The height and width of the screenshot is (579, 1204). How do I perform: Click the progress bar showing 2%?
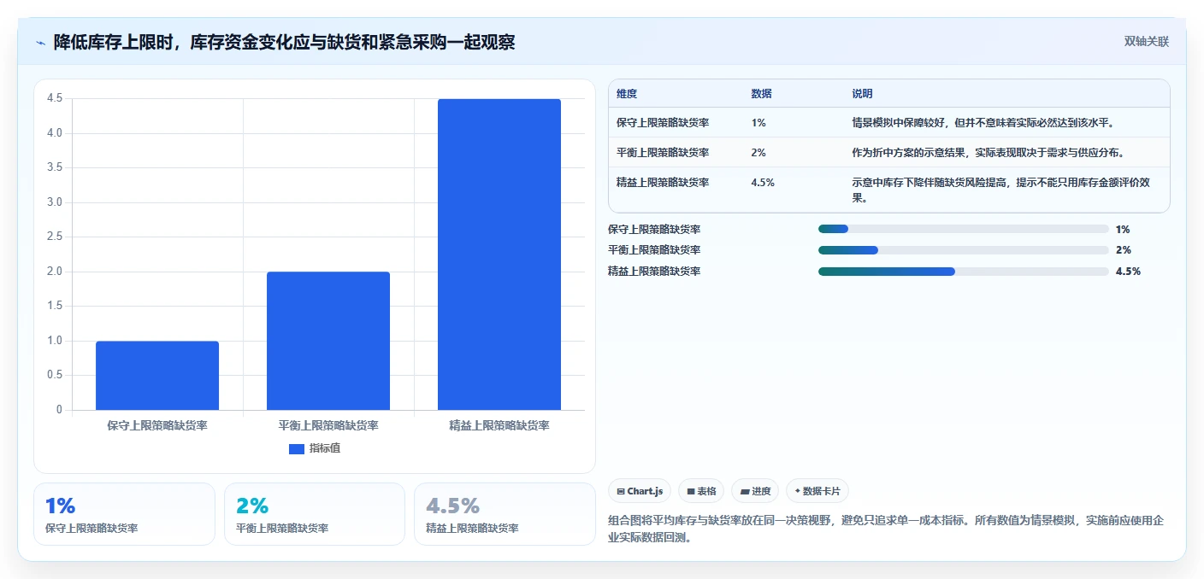963,250
